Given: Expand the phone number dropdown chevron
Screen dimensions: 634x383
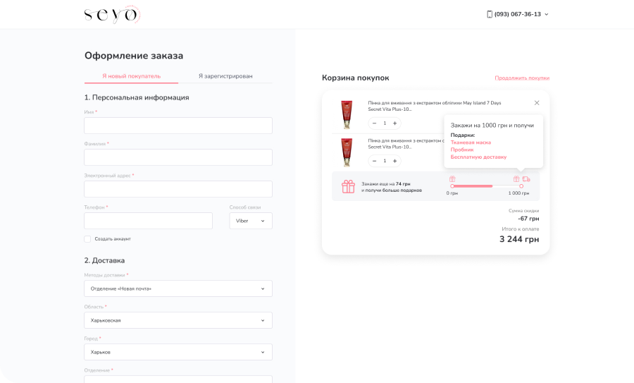Looking at the screenshot, I should pos(546,14).
